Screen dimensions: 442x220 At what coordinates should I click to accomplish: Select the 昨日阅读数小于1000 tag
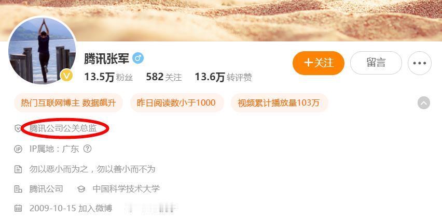(x=177, y=103)
